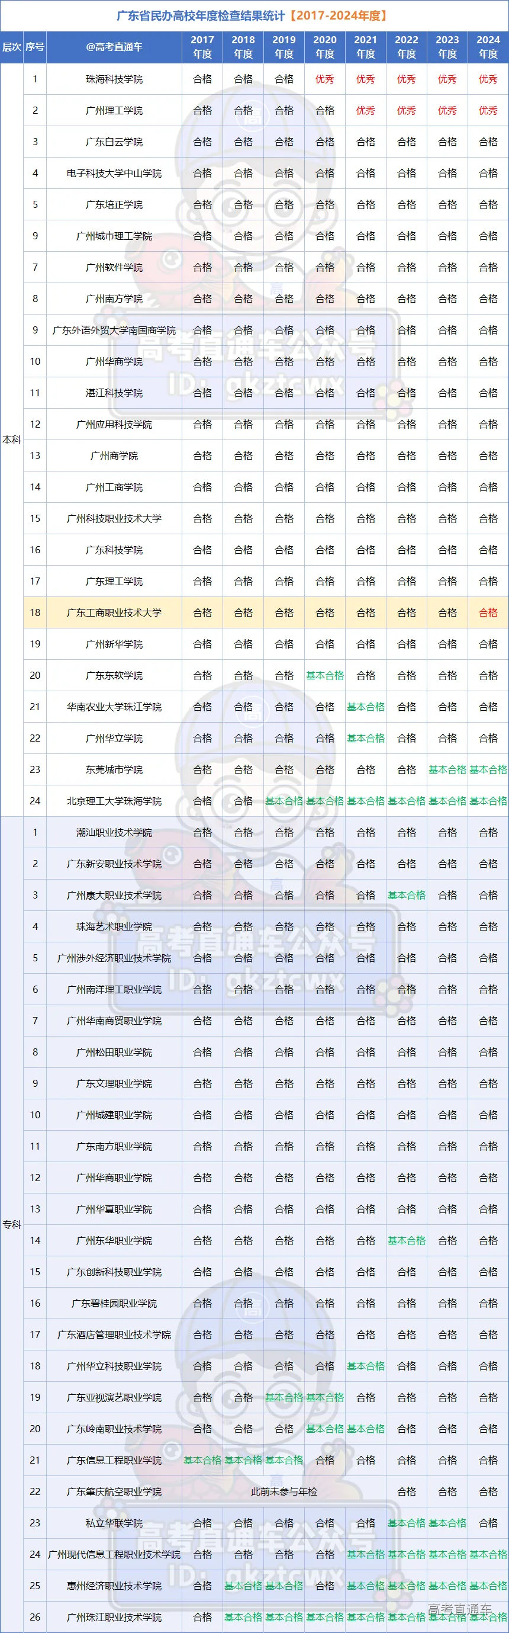Select 惠州经济职业技术学院 2018 基本合格 cell

[x=243, y=1586]
